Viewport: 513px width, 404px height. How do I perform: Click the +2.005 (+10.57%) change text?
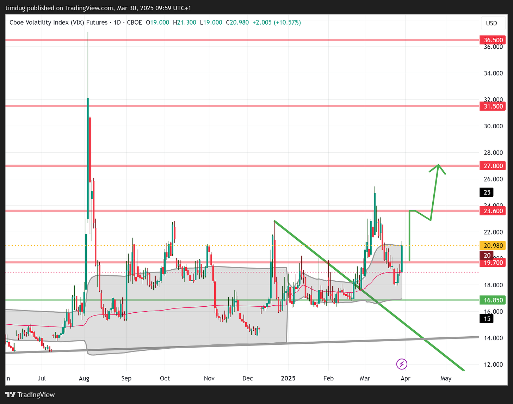tap(277, 22)
